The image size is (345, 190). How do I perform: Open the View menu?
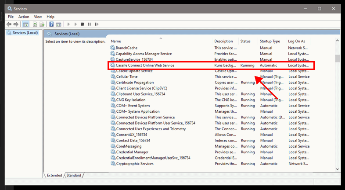(x=38, y=17)
